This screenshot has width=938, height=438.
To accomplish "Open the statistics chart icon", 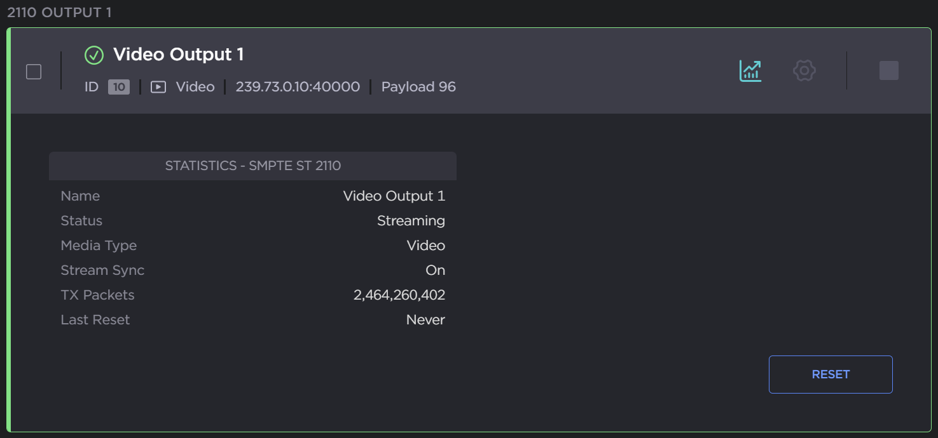I will (x=750, y=70).
